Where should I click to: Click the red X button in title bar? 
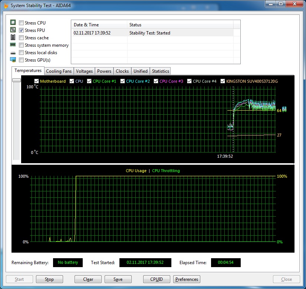[295, 4]
